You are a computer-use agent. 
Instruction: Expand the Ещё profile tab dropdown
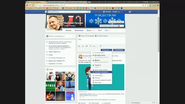[x=107, y=30]
